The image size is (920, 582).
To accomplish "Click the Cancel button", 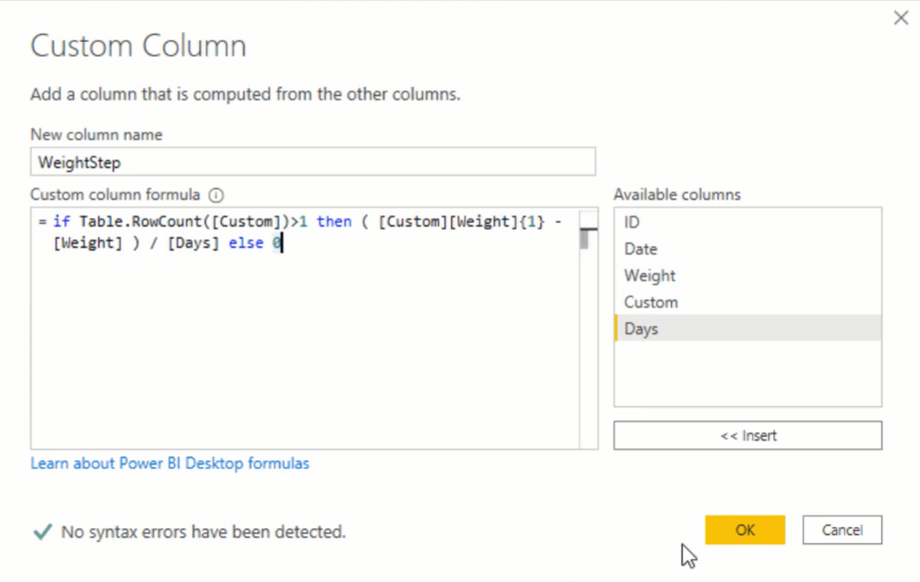I will [x=842, y=530].
